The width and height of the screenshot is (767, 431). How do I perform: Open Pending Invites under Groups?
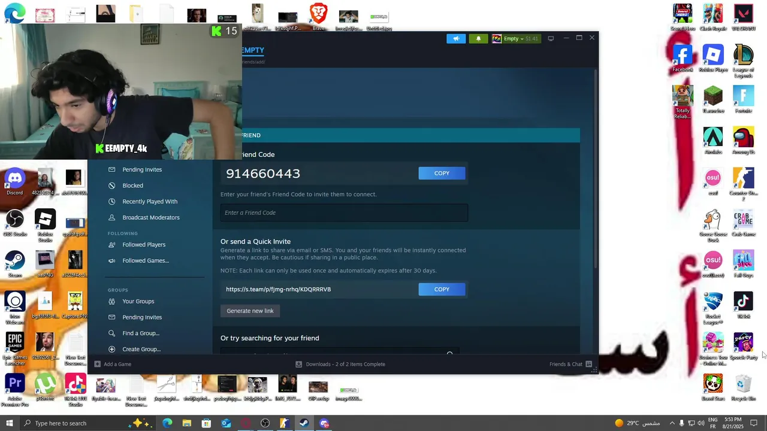(142, 317)
